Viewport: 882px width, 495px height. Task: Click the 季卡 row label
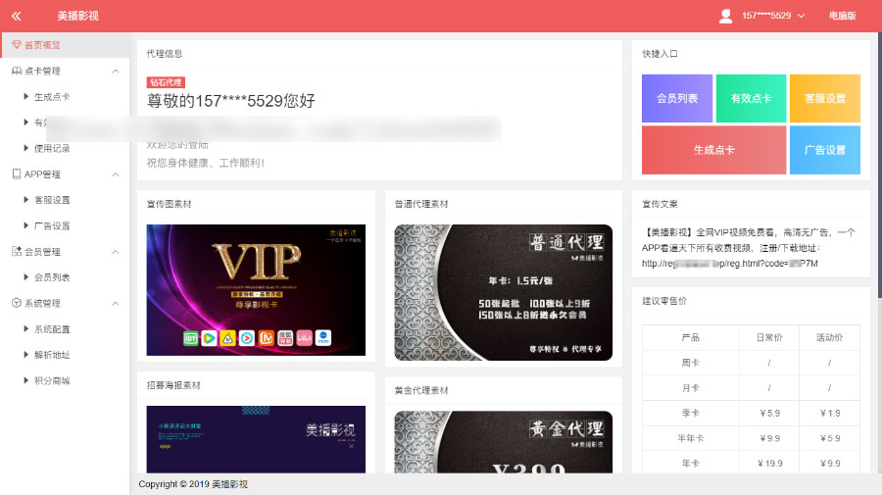pyautogui.click(x=690, y=413)
